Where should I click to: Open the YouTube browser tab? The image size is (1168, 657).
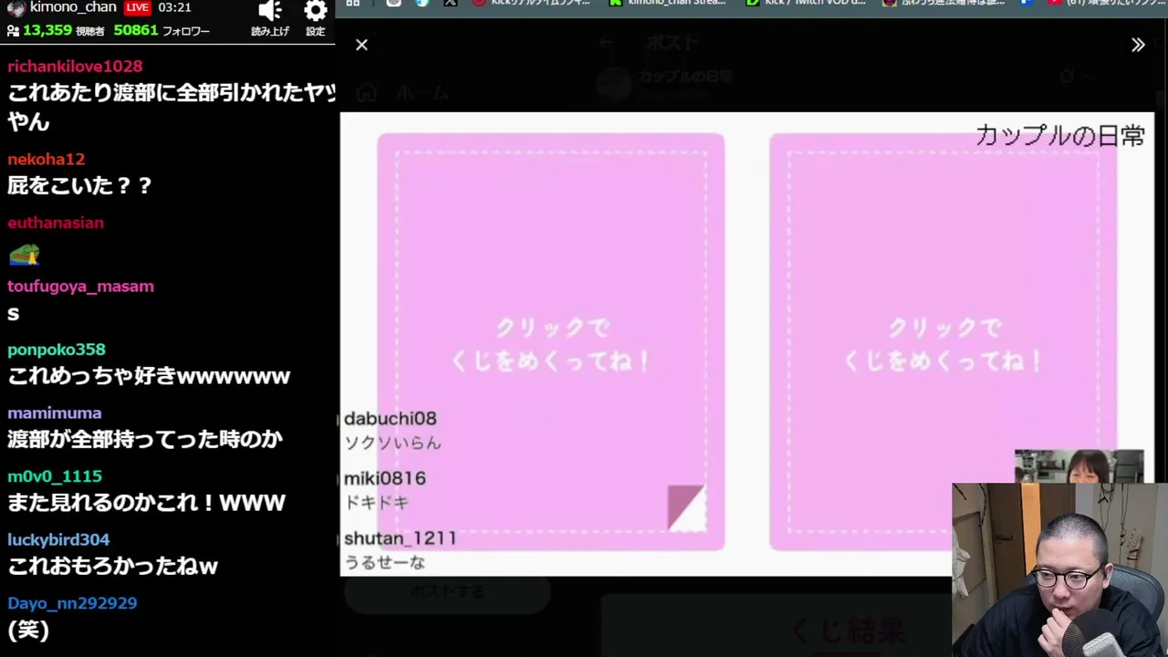[1106, 3]
